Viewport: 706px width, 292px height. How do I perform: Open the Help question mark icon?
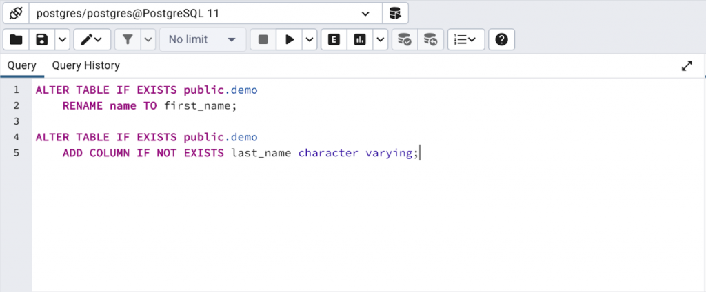(x=501, y=40)
